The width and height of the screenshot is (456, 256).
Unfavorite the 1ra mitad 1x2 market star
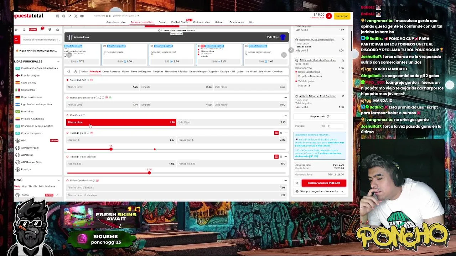[67, 80]
